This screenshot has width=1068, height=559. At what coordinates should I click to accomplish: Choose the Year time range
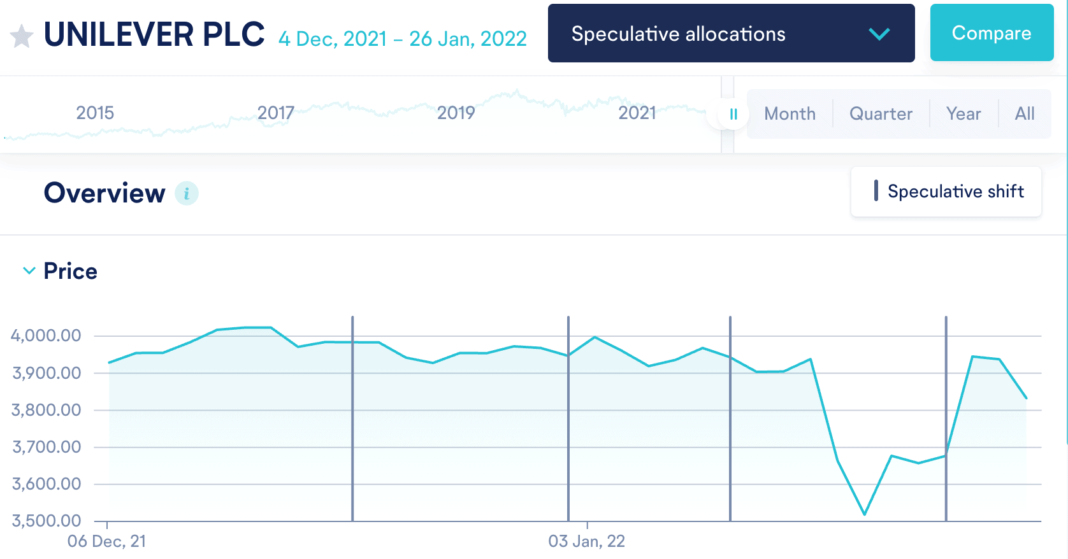[963, 114]
